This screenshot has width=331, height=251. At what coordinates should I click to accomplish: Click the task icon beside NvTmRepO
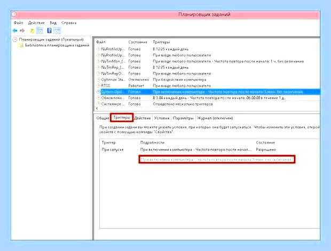click(98, 74)
